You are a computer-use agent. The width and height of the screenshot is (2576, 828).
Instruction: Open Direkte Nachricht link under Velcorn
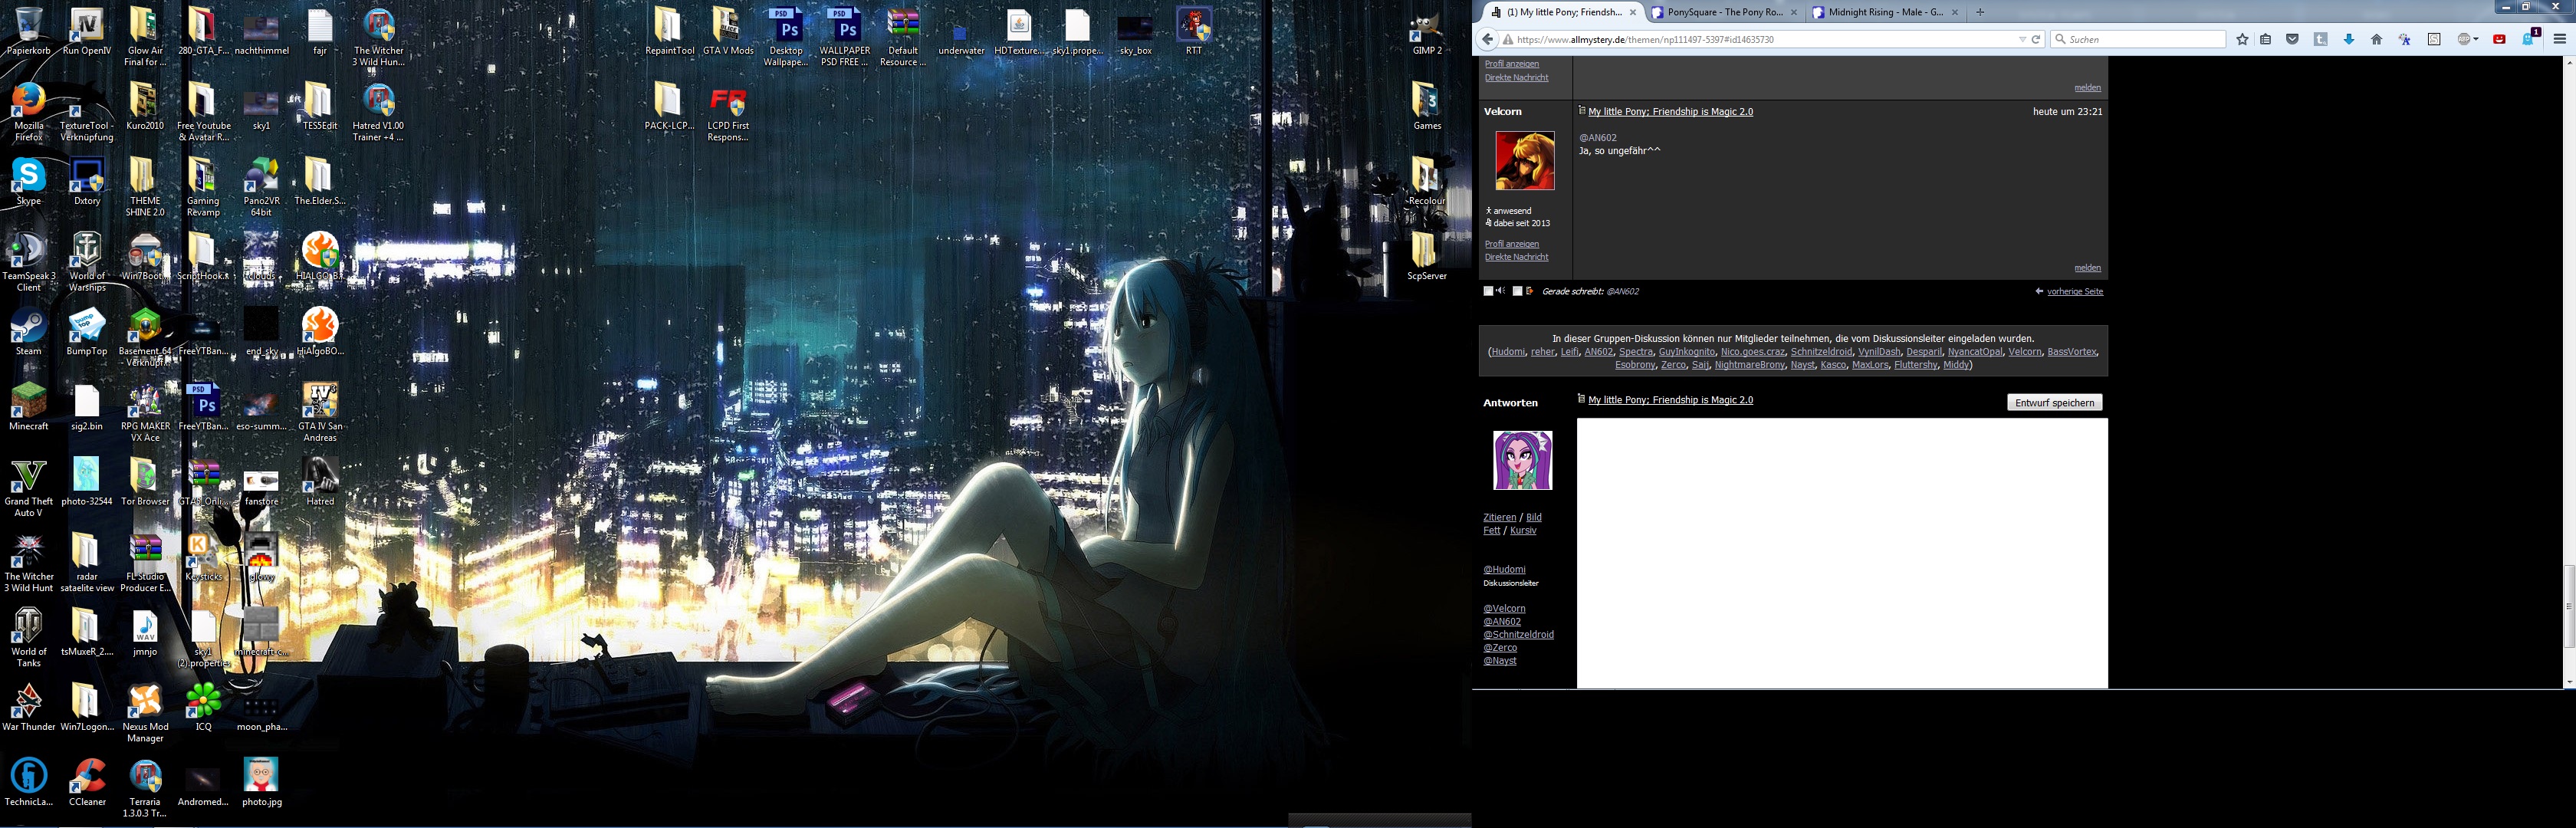pyautogui.click(x=1516, y=257)
